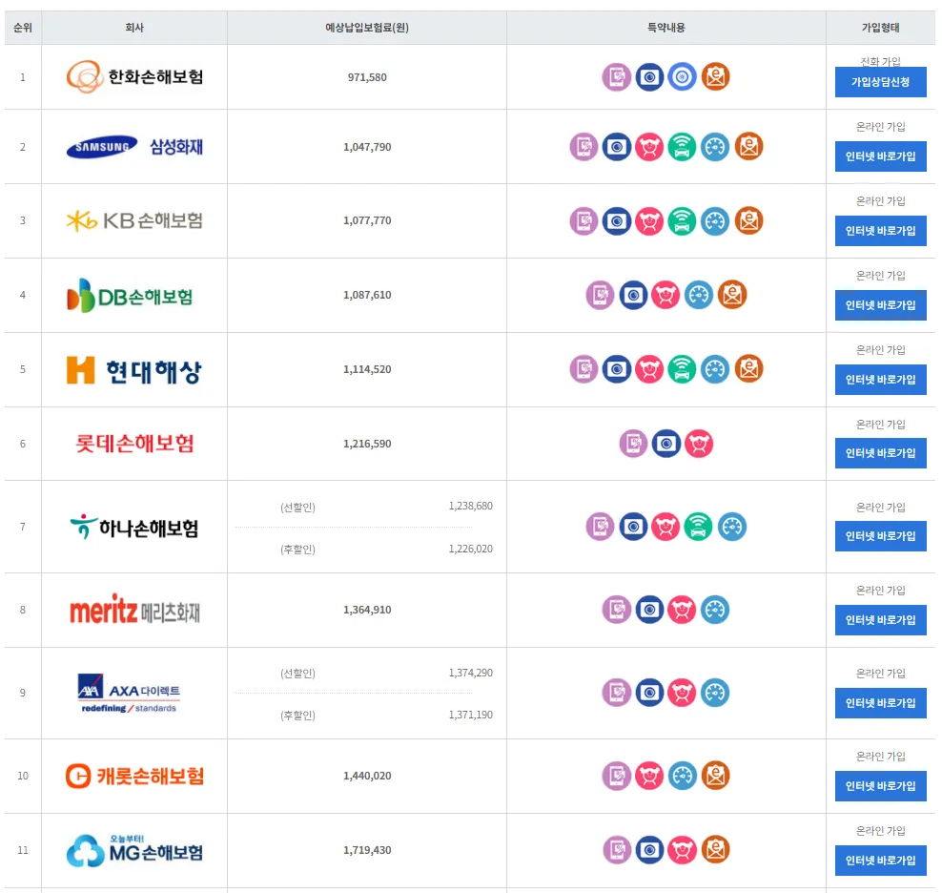
Task: Click the child discount icon in 롯데손해보험 row
Action: click(x=699, y=444)
